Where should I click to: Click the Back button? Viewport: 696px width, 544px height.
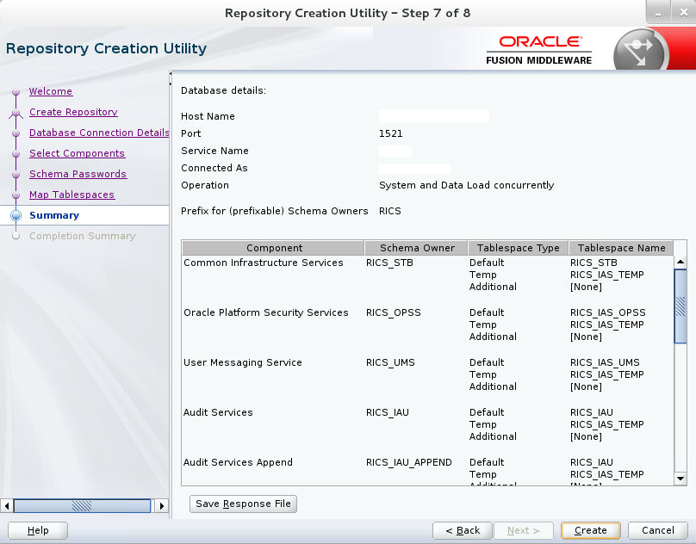pyautogui.click(x=463, y=530)
